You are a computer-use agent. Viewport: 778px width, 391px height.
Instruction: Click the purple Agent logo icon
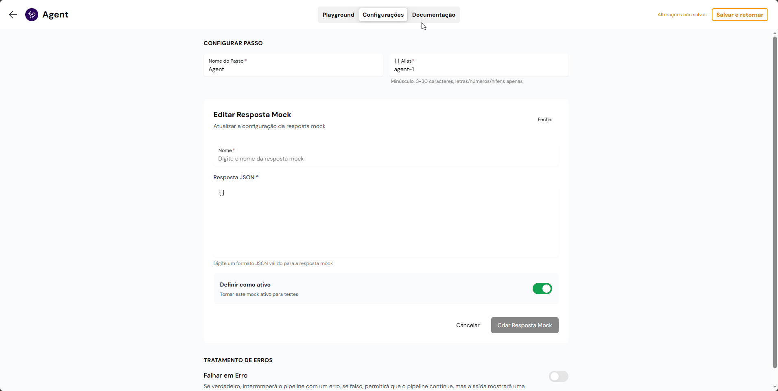tap(32, 15)
